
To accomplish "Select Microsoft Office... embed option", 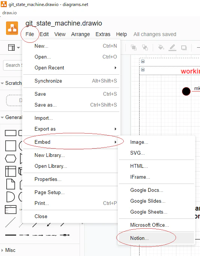I will coord(156,225).
